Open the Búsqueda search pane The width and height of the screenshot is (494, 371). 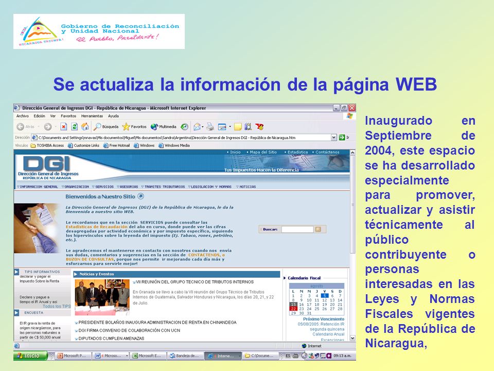click(x=106, y=127)
